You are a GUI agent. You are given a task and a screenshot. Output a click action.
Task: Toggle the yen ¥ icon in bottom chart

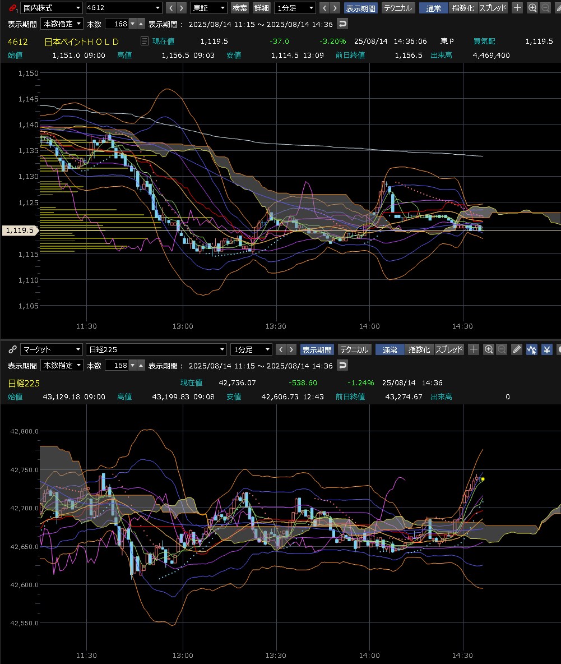pyautogui.click(x=547, y=349)
